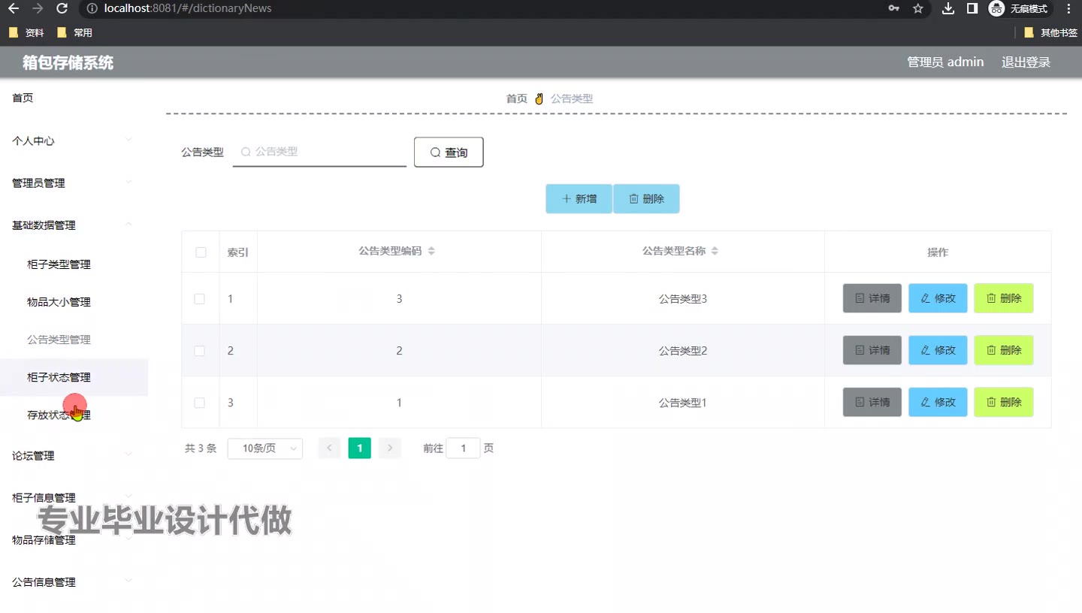Click 修改 for 公告类型2

point(938,350)
